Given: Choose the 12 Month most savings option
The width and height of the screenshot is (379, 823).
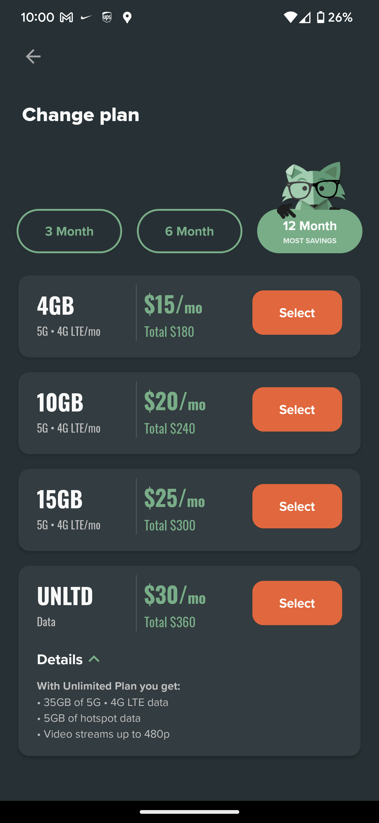Looking at the screenshot, I should point(310,231).
